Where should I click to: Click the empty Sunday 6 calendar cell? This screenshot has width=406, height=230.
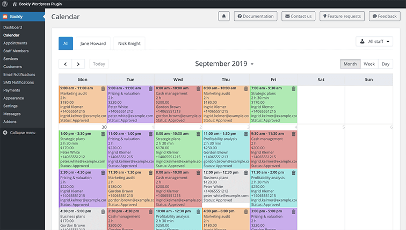point(369,104)
